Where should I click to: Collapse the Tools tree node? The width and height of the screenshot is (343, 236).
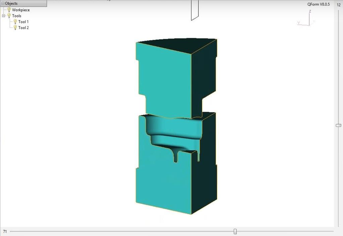click(x=3, y=16)
